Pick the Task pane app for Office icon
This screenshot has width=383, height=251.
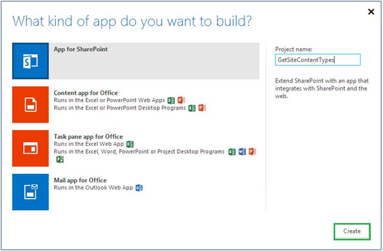[x=30, y=148]
